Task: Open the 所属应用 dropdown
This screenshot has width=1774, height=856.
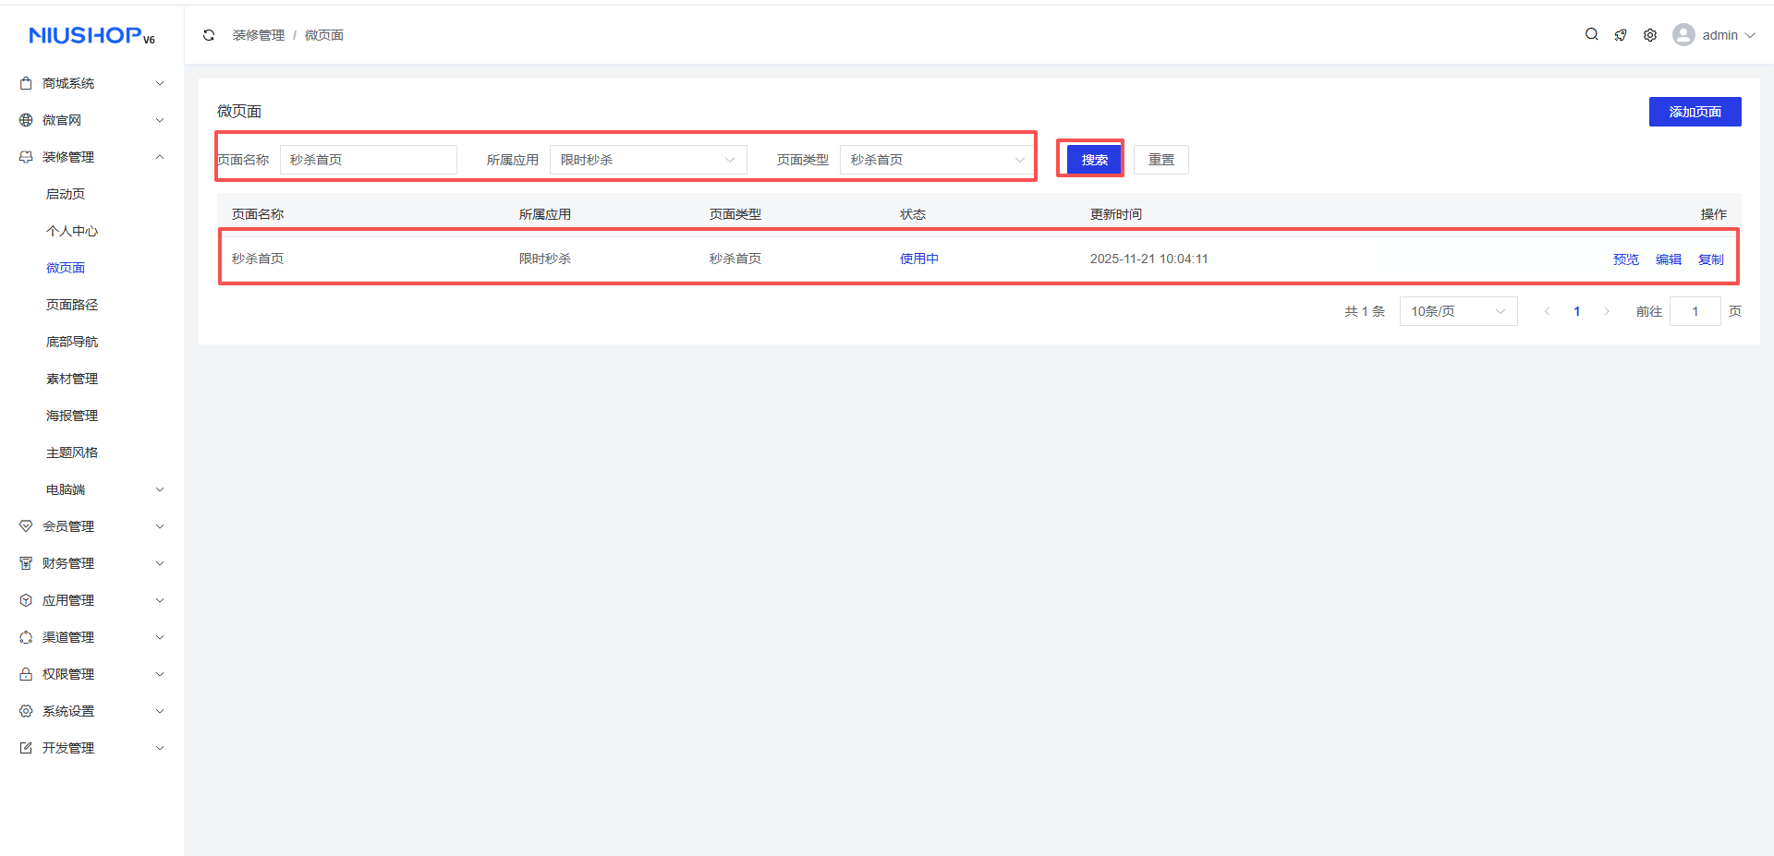Action: (648, 160)
